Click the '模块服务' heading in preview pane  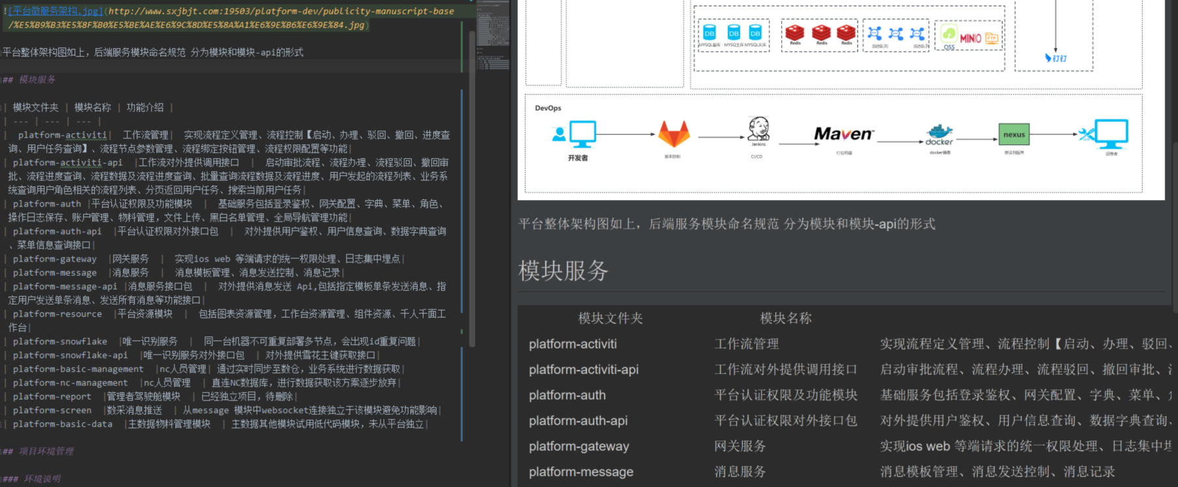point(563,270)
